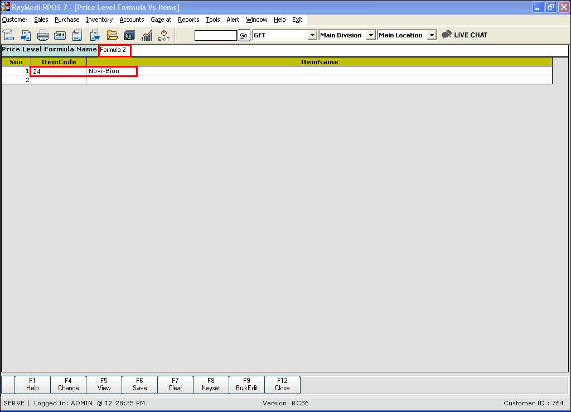Select the Novi-Bion item name cell
Viewport: 571px width, 412px height.
tap(319, 71)
